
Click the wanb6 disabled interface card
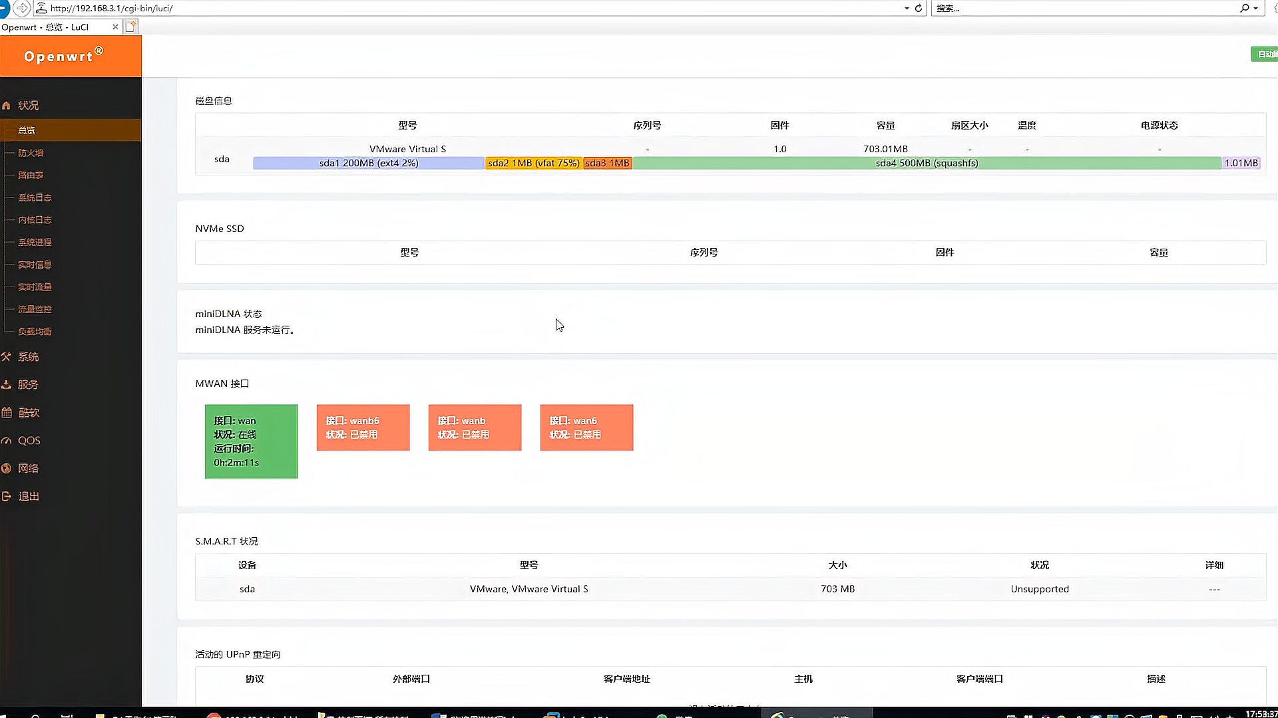(x=363, y=427)
